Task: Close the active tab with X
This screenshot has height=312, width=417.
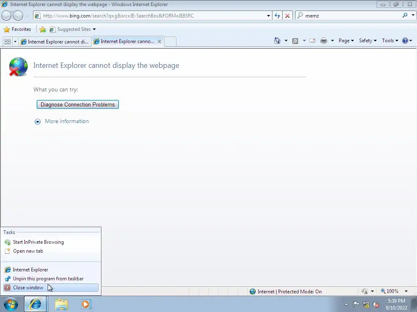Action: pyautogui.click(x=159, y=41)
